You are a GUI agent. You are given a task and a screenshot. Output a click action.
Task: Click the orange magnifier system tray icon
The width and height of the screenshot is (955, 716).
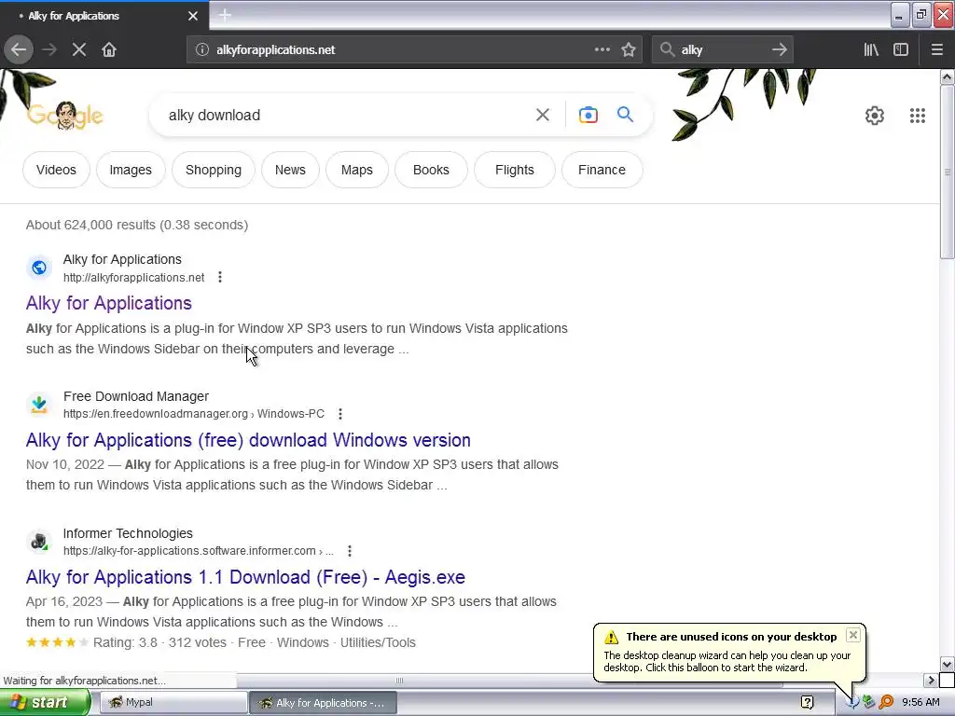[886, 703]
